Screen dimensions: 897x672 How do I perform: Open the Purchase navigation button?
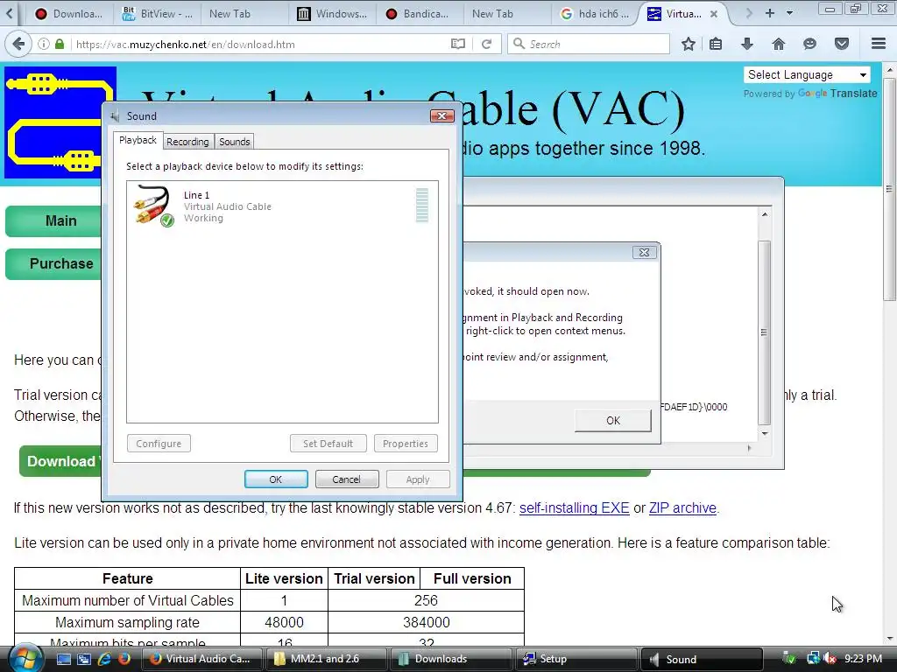pos(54,264)
